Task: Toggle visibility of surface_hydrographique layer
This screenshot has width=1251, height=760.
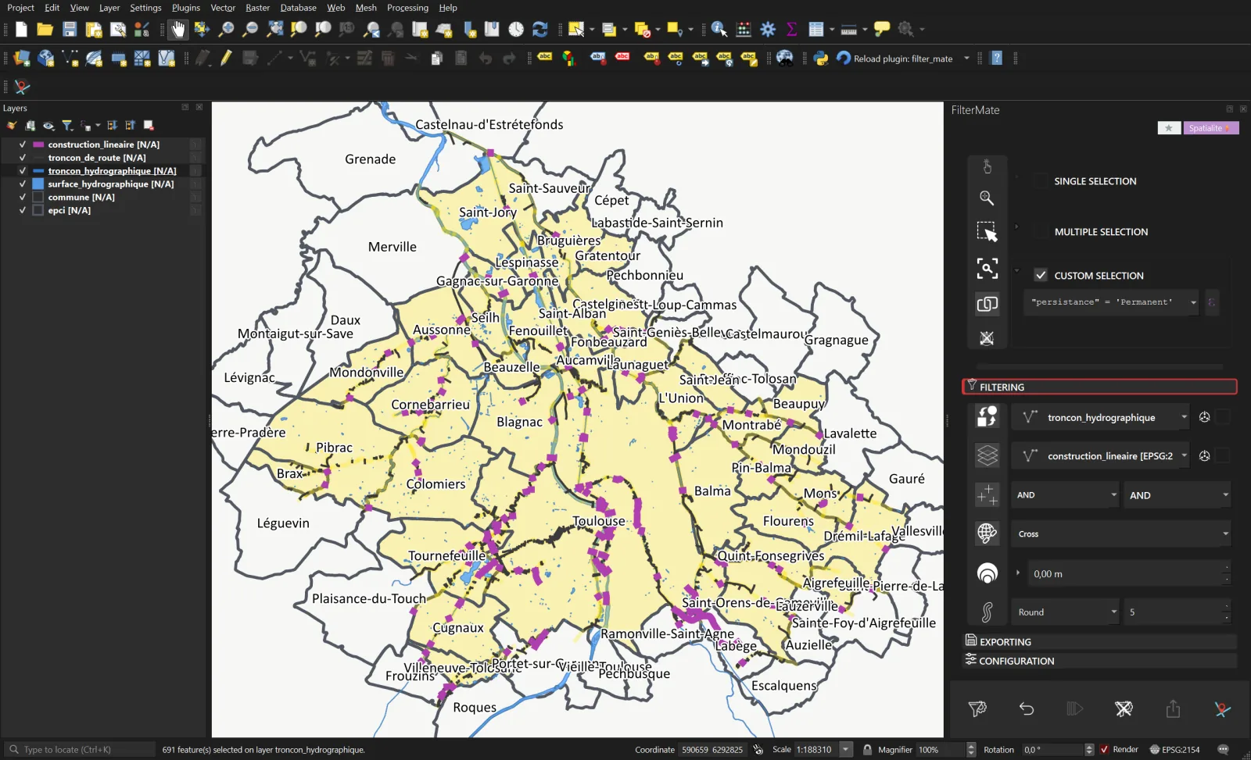Action: click(23, 184)
